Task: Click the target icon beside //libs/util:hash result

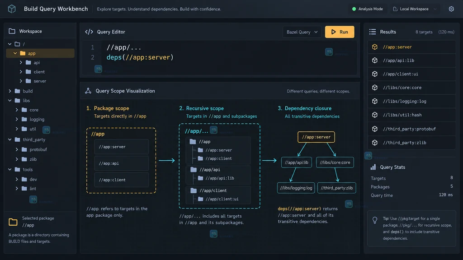Action: pyautogui.click(x=375, y=115)
